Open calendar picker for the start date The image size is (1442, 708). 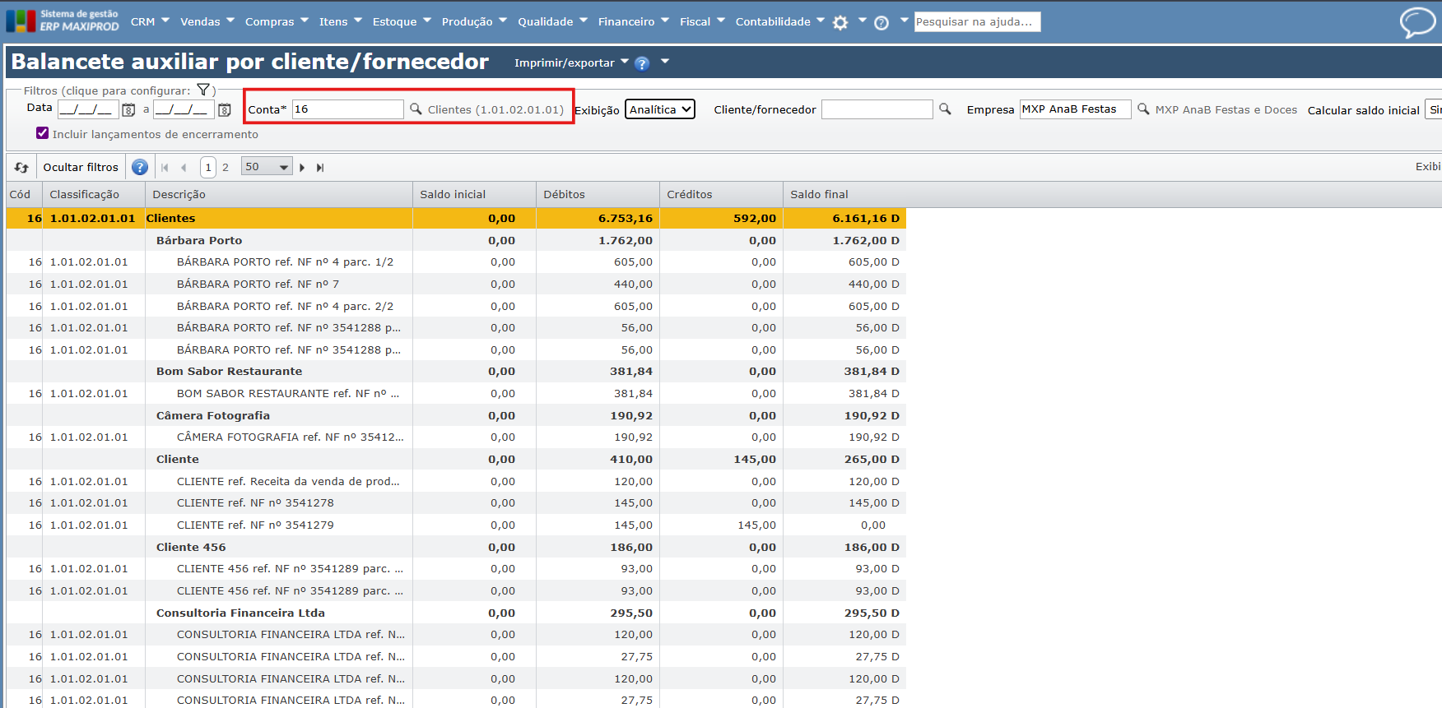pos(128,109)
